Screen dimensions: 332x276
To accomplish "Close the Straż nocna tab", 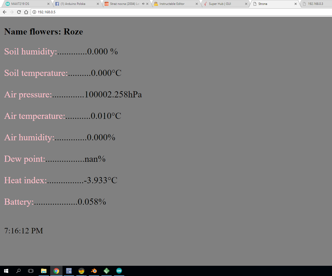I will (x=147, y=4).
